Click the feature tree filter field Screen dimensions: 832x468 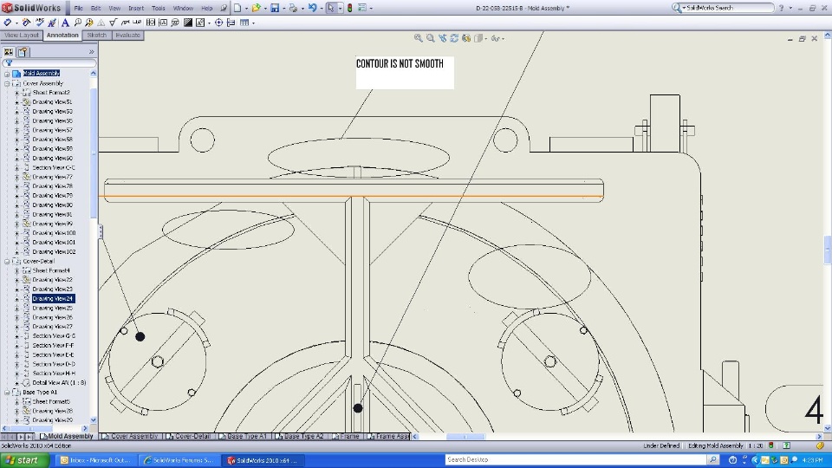[49, 62]
